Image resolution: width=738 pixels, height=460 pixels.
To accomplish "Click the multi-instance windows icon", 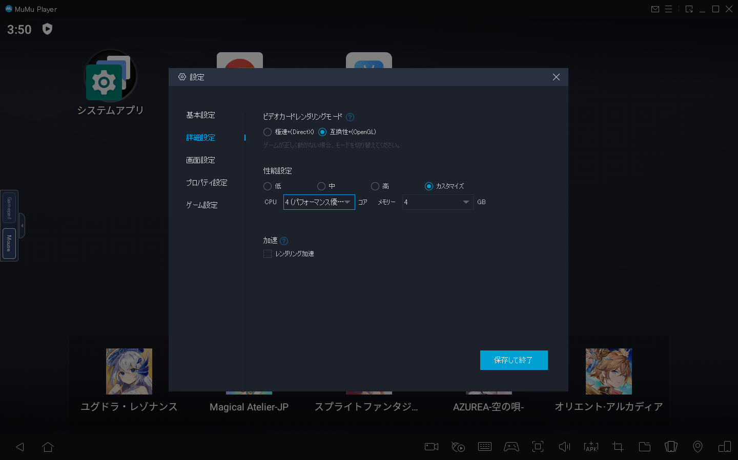I will point(725,447).
